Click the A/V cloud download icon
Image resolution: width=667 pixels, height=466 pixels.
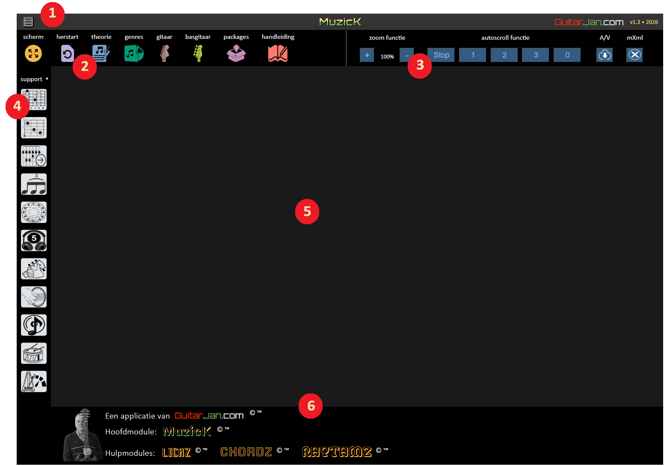pyautogui.click(x=605, y=55)
